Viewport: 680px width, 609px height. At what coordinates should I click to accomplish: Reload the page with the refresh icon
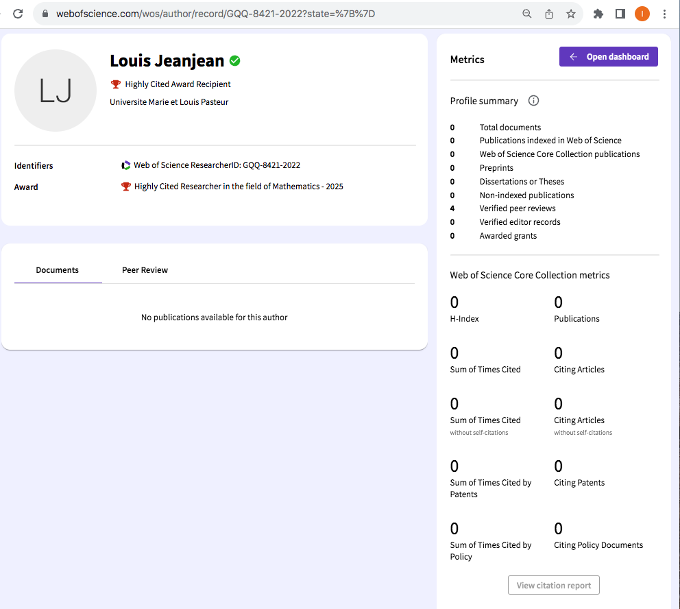[18, 14]
